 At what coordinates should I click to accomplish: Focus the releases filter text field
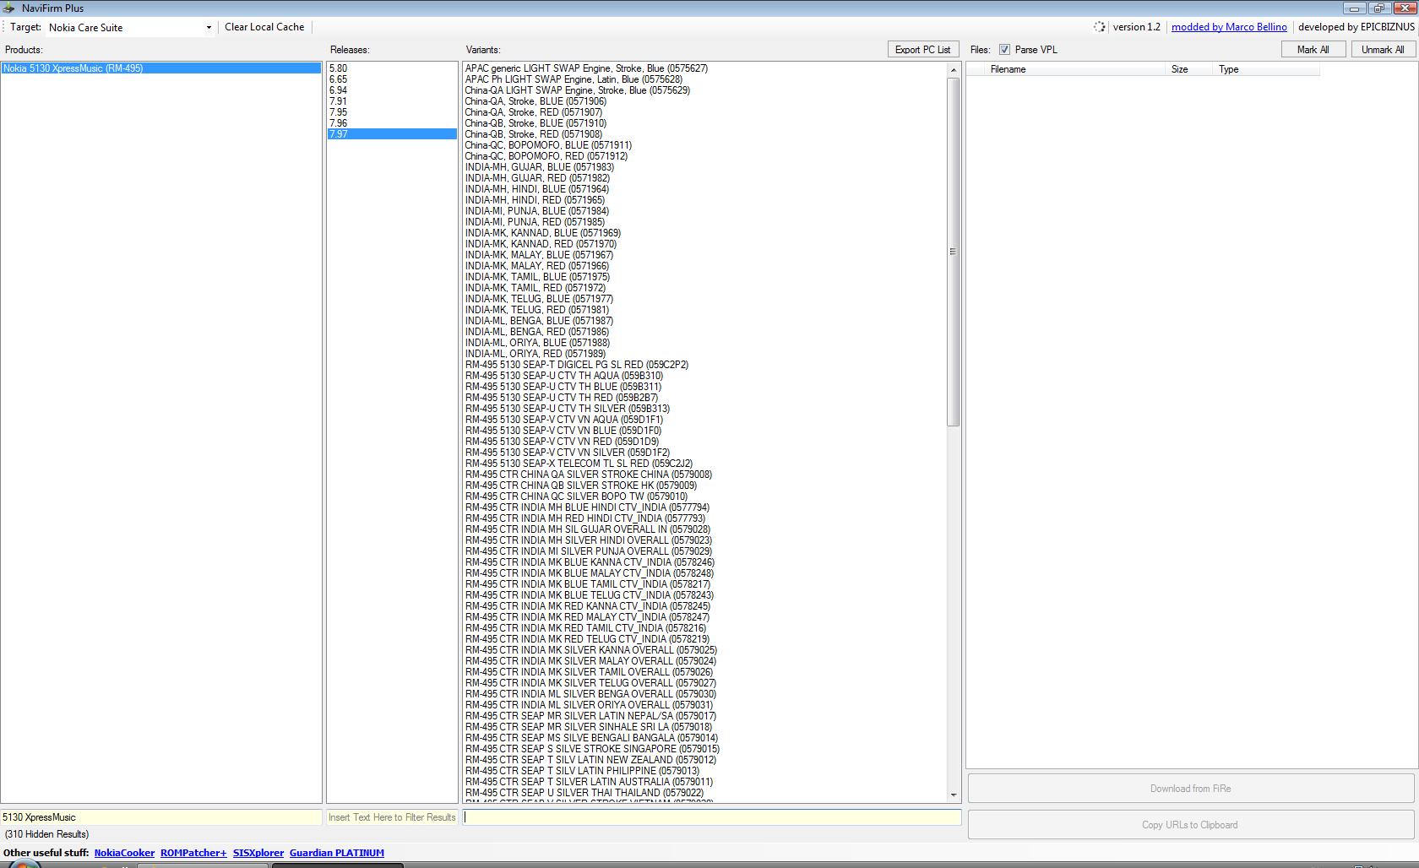tap(392, 817)
